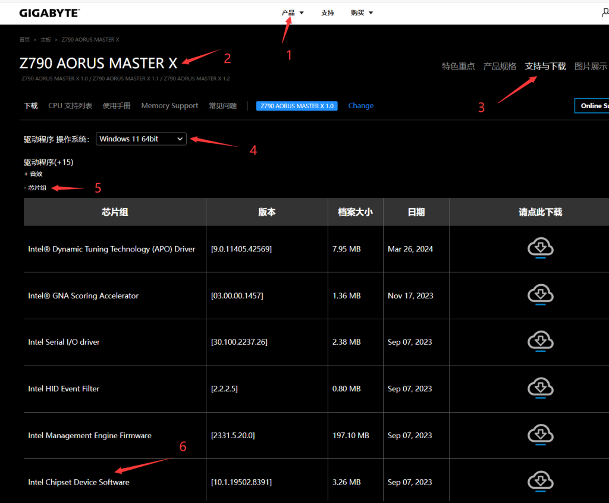Download Intel Serial I/O driver
Image resolution: width=609 pixels, height=503 pixels.
[540, 341]
